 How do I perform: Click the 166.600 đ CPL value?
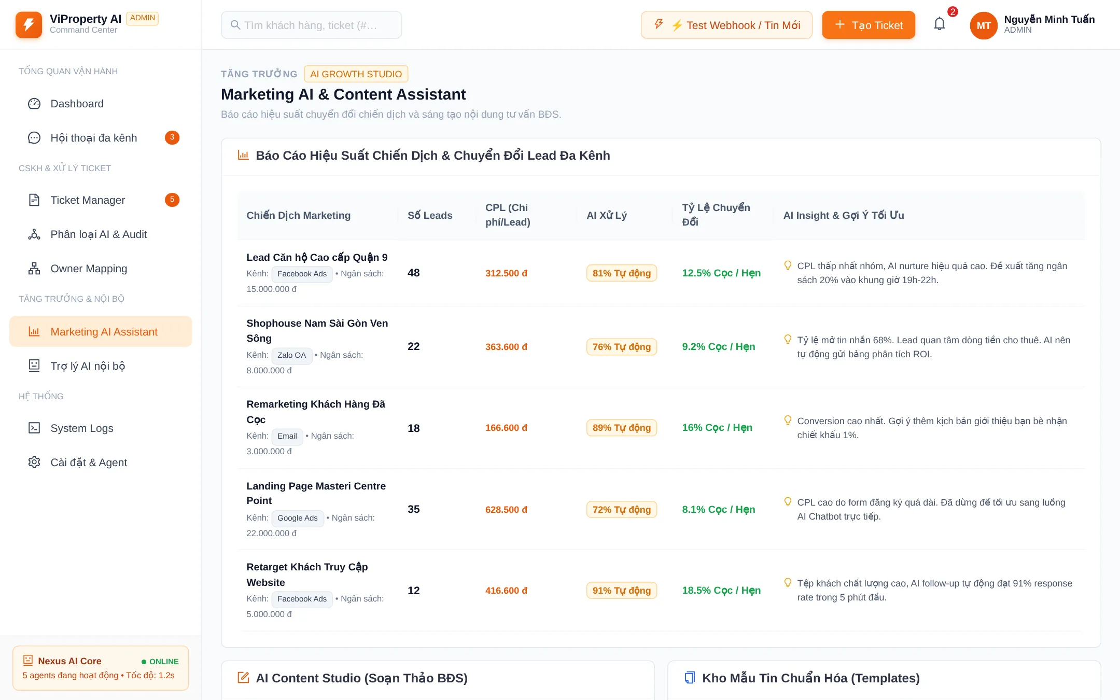tap(506, 428)
